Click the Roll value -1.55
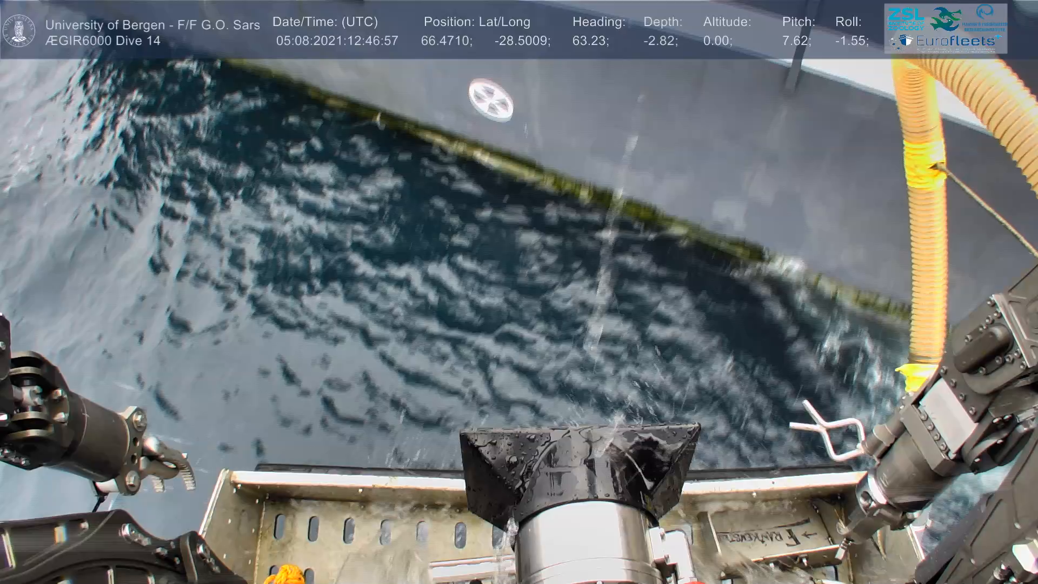 pyautogui.click(x=851, y=41)
